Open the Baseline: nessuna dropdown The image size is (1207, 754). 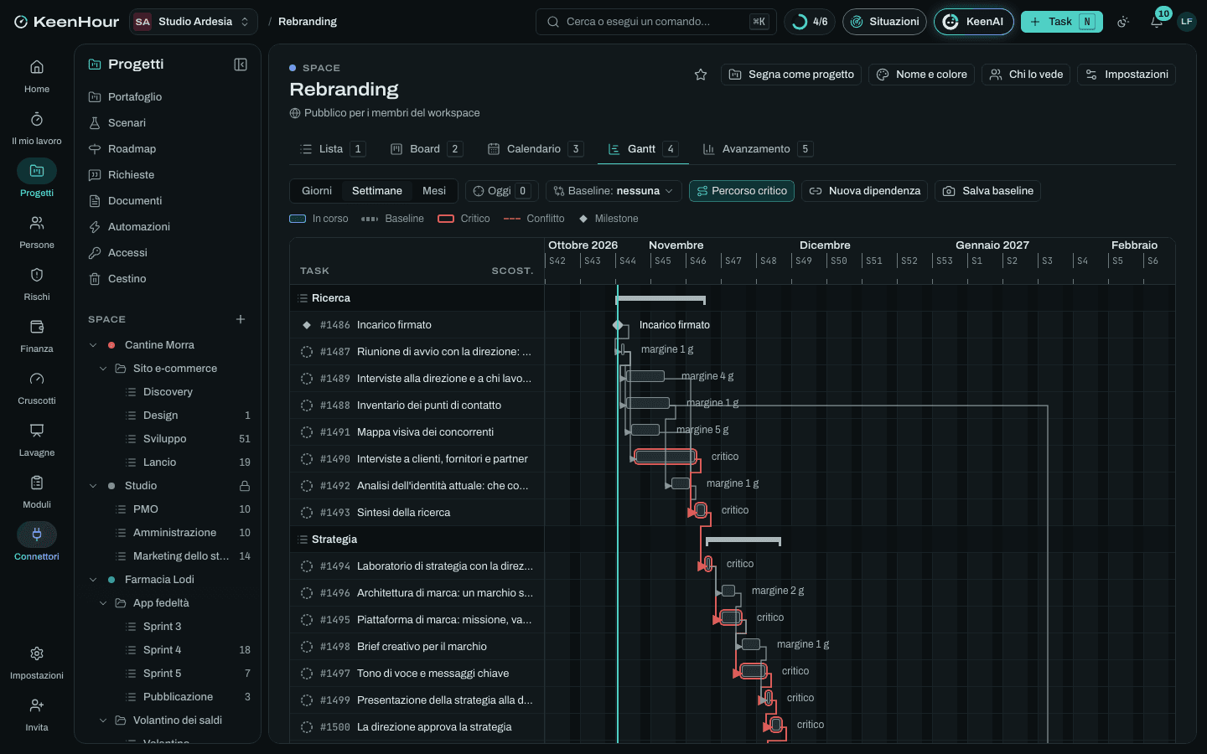[x=614, y=191]
